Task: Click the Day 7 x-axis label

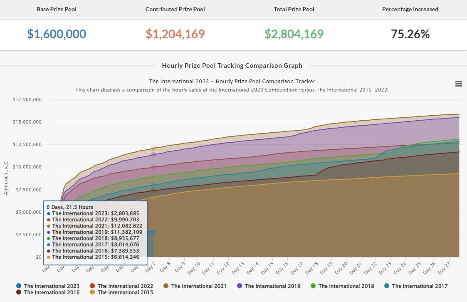Action: pyautogui.click(x=151, y=267)
